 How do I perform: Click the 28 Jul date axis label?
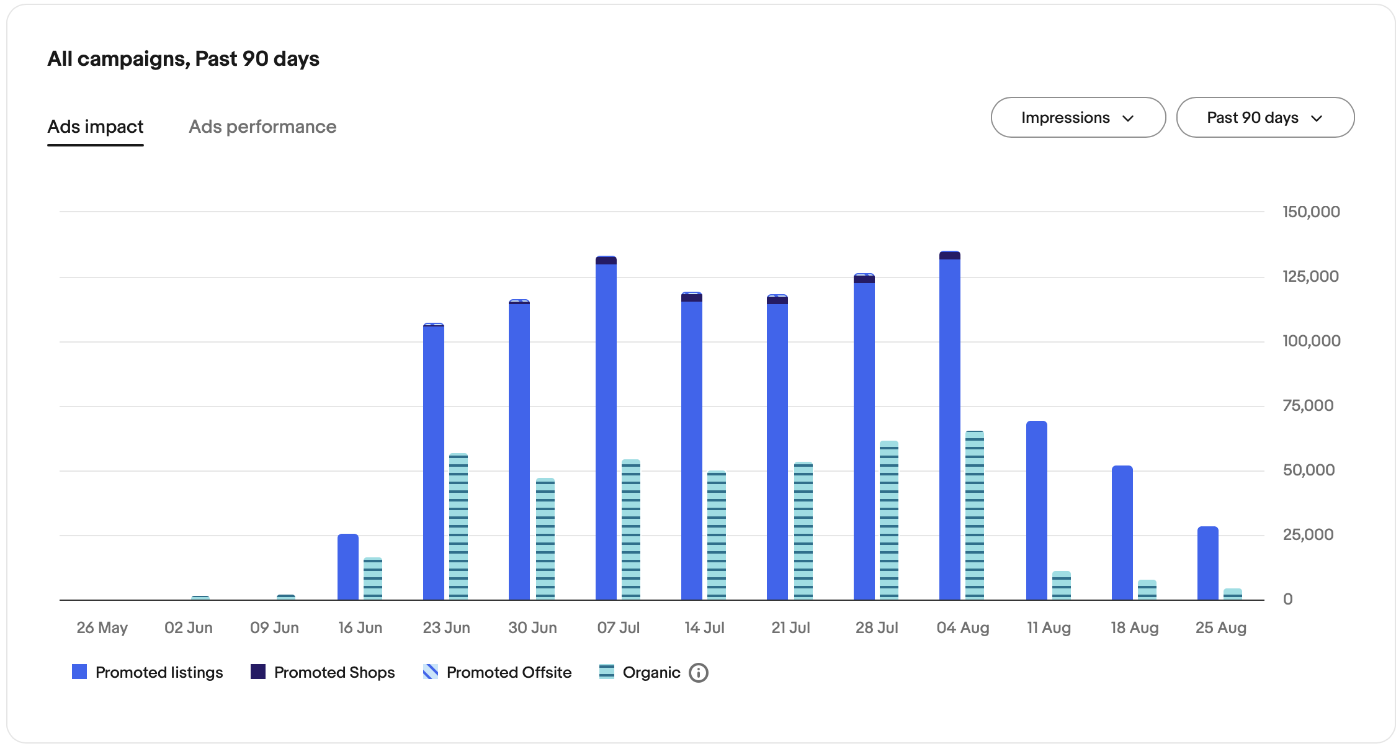[x=876, y=628]
